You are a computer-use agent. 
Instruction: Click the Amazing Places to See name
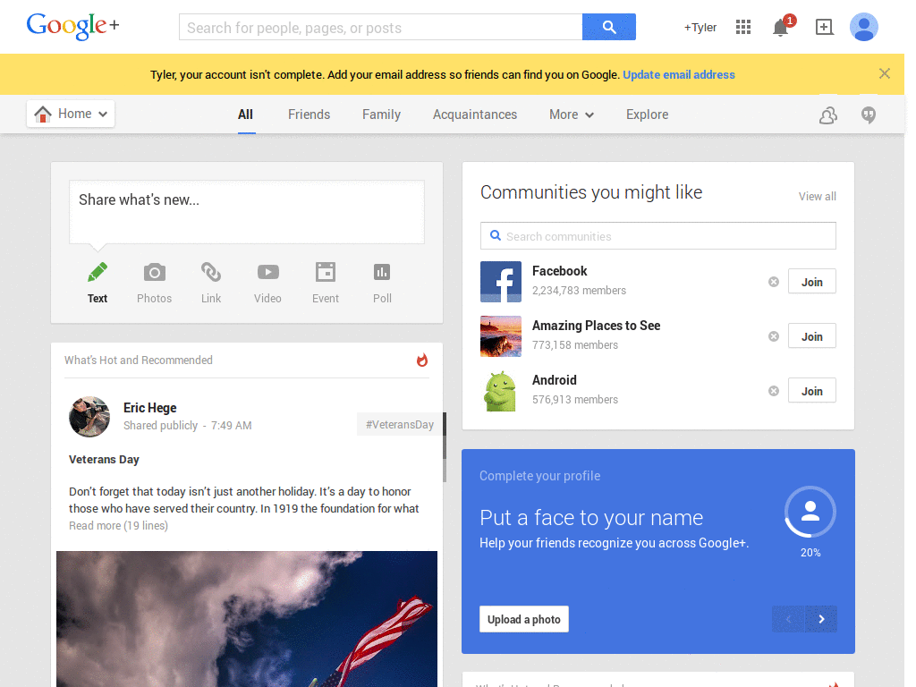pos(597,326)
